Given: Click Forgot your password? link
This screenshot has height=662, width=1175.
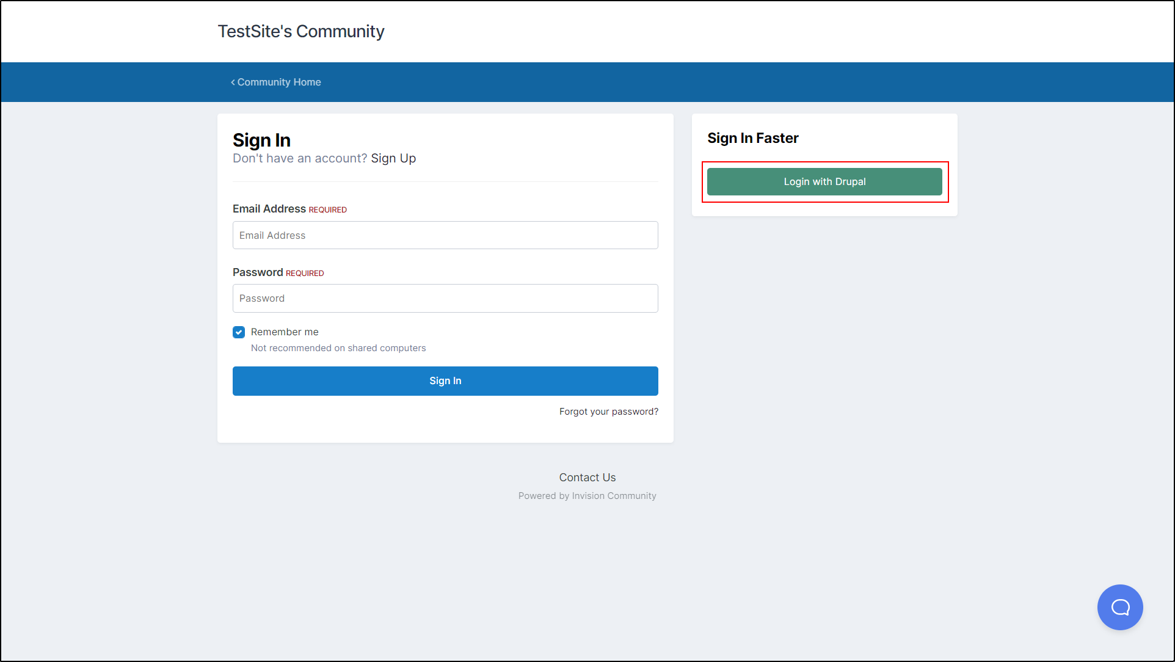Looking at the screenshot, I should click(x=608, y=411).
